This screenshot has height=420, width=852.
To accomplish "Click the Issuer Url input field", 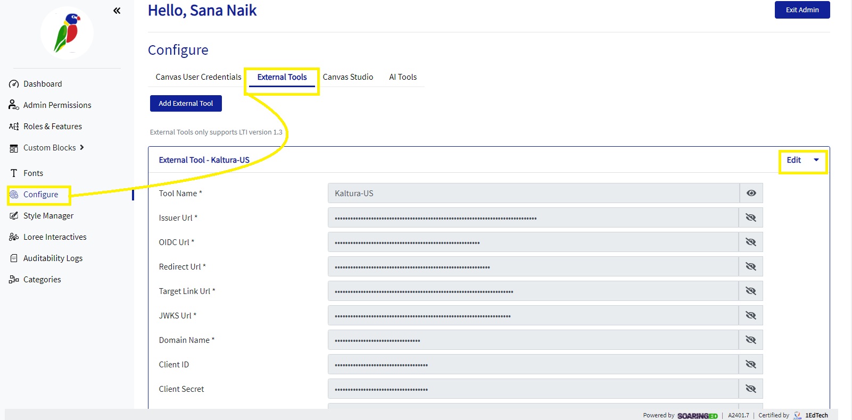I will (533, 217).
